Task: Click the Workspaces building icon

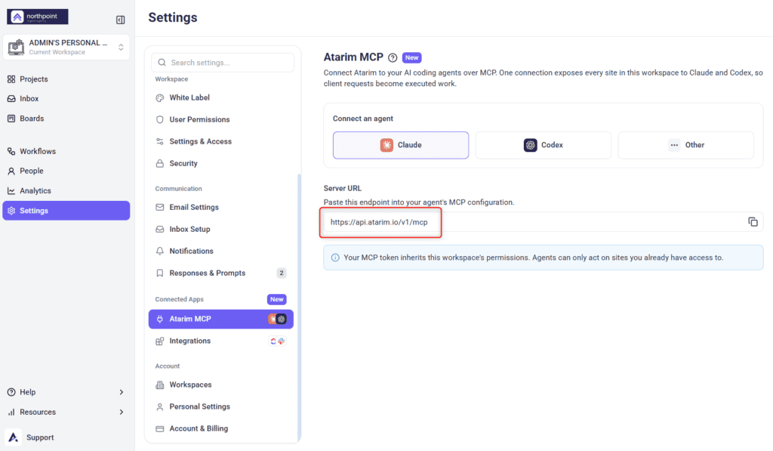Action: tap(160, 385)
